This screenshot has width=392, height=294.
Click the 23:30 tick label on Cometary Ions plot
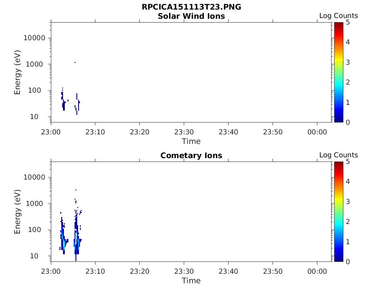(184, 271)
